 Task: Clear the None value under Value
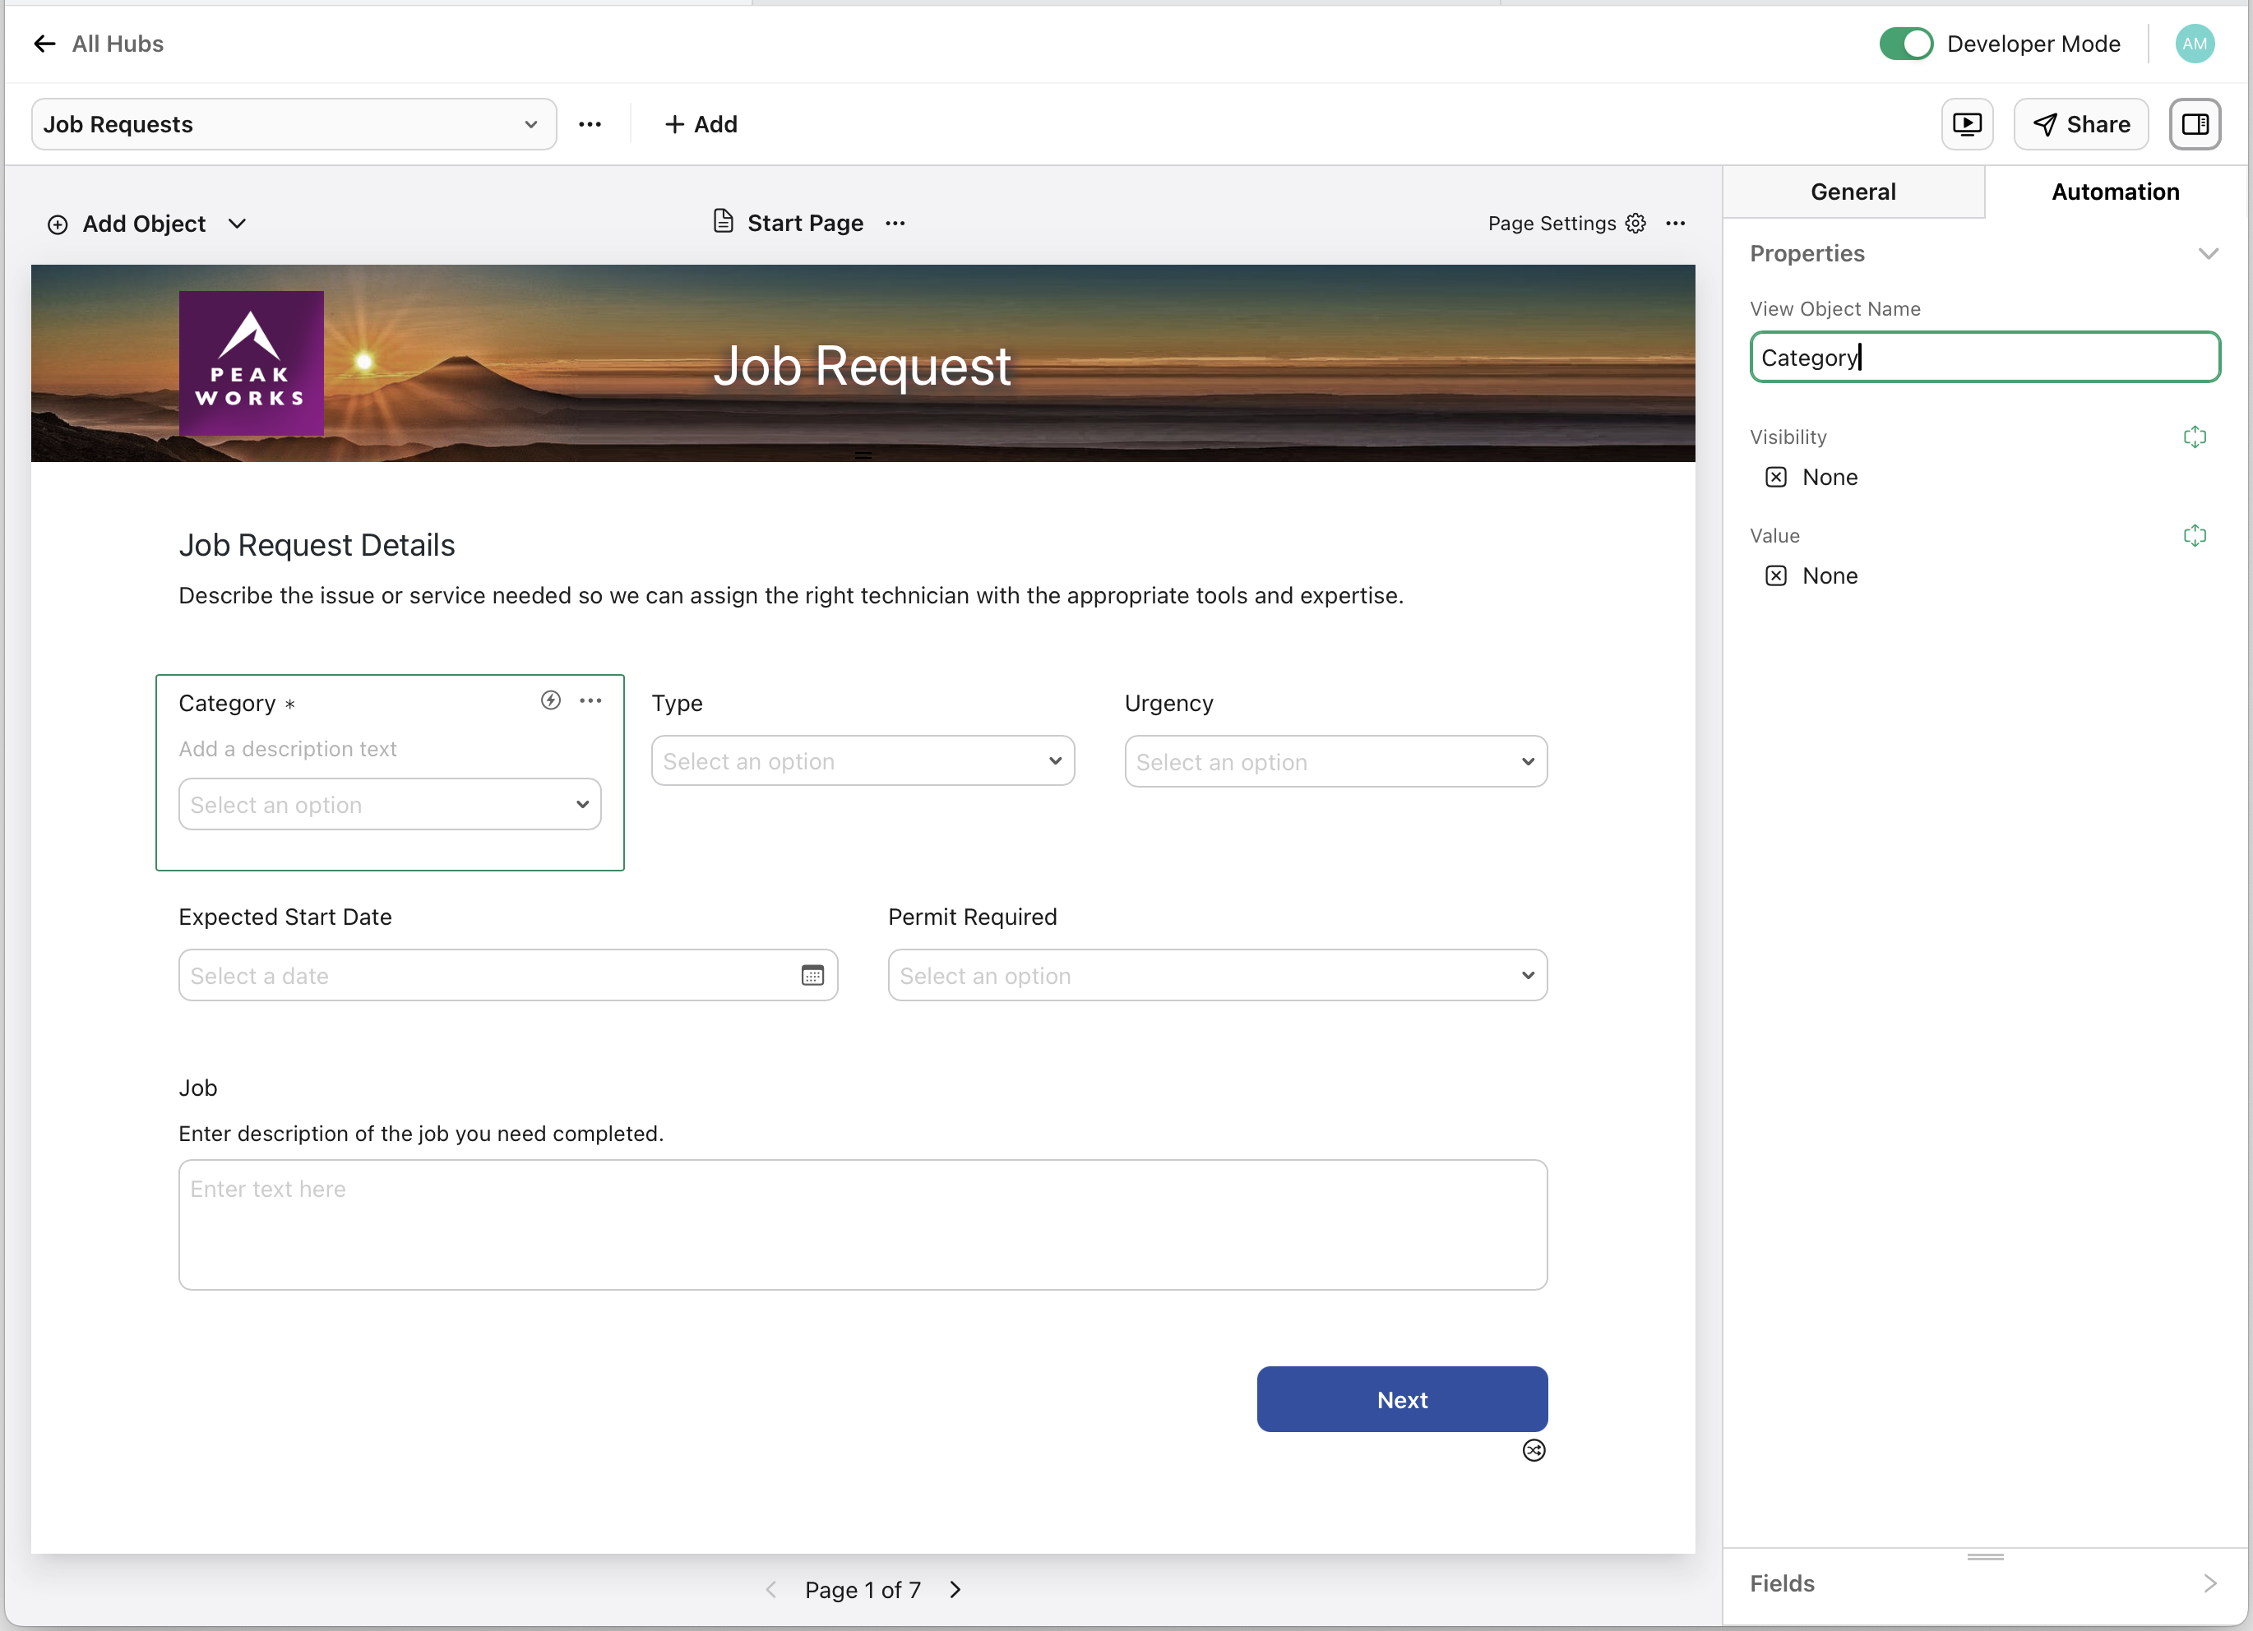pyautogui.click(x=1775, y=575)
